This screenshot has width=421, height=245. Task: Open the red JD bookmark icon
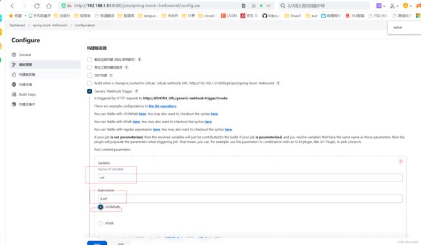[x=243, y=16]
